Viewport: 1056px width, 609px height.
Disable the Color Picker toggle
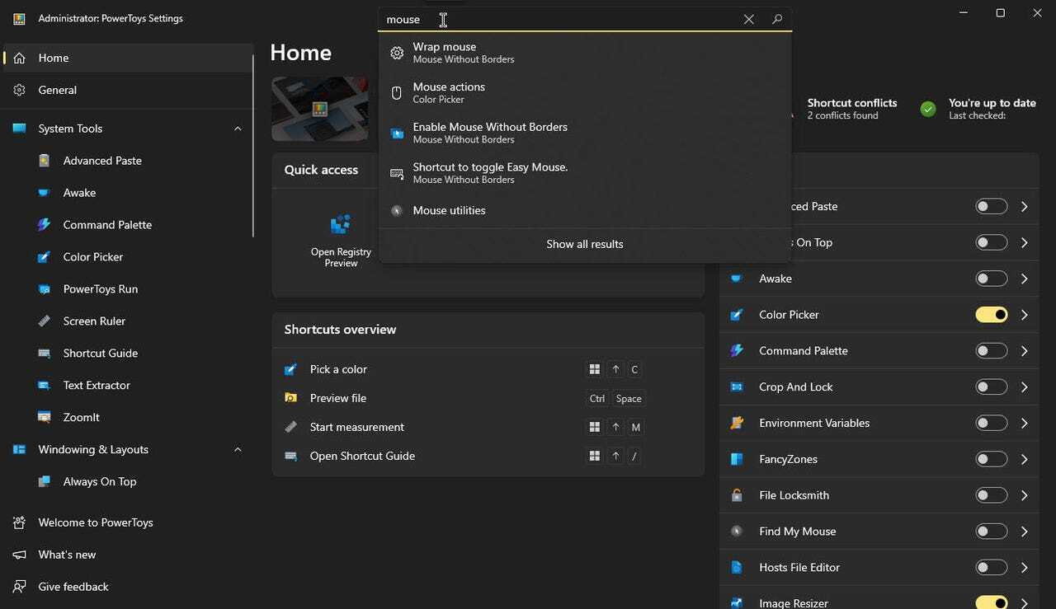tap(991, 314)
